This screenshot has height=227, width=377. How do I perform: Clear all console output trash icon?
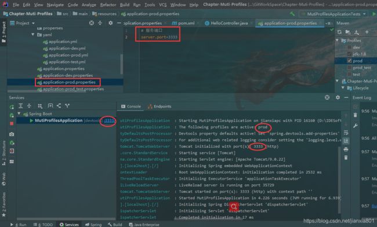coord(346,158)
